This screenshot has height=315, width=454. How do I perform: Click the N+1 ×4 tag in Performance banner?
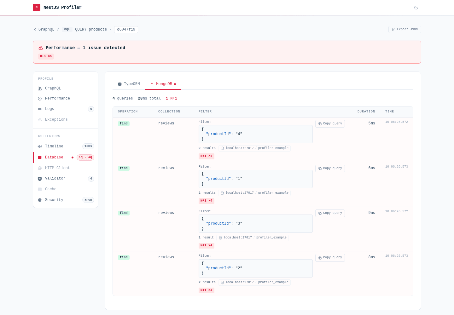(46, 56)
